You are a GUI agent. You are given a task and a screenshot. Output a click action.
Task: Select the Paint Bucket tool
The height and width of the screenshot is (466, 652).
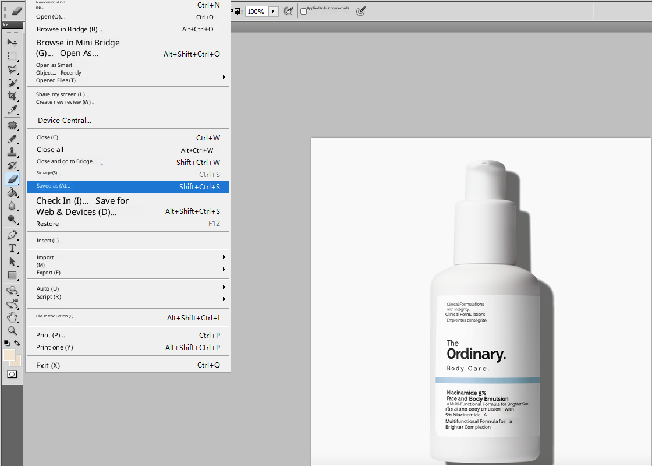[x=12, y=192]
